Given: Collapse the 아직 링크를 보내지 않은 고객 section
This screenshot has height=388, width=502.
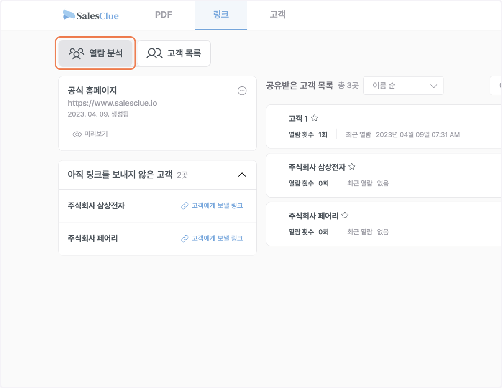Looking at the screenshot, I should [242, 175].
